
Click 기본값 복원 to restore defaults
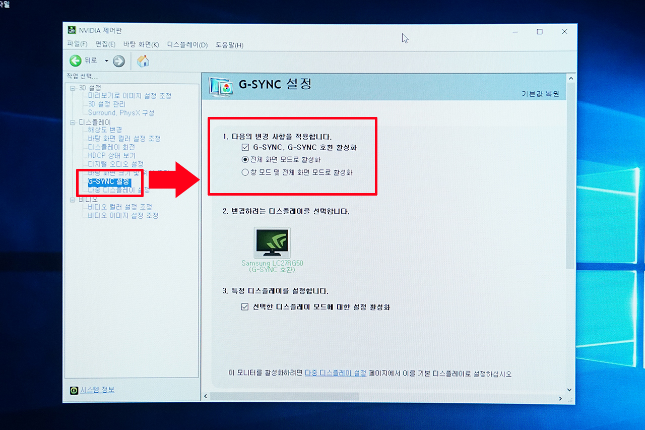(x=540, y=94)
